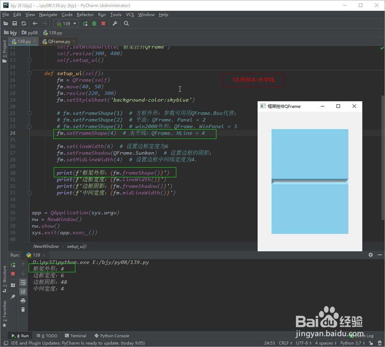Open the Edit menu

click(x=17, y=15)
